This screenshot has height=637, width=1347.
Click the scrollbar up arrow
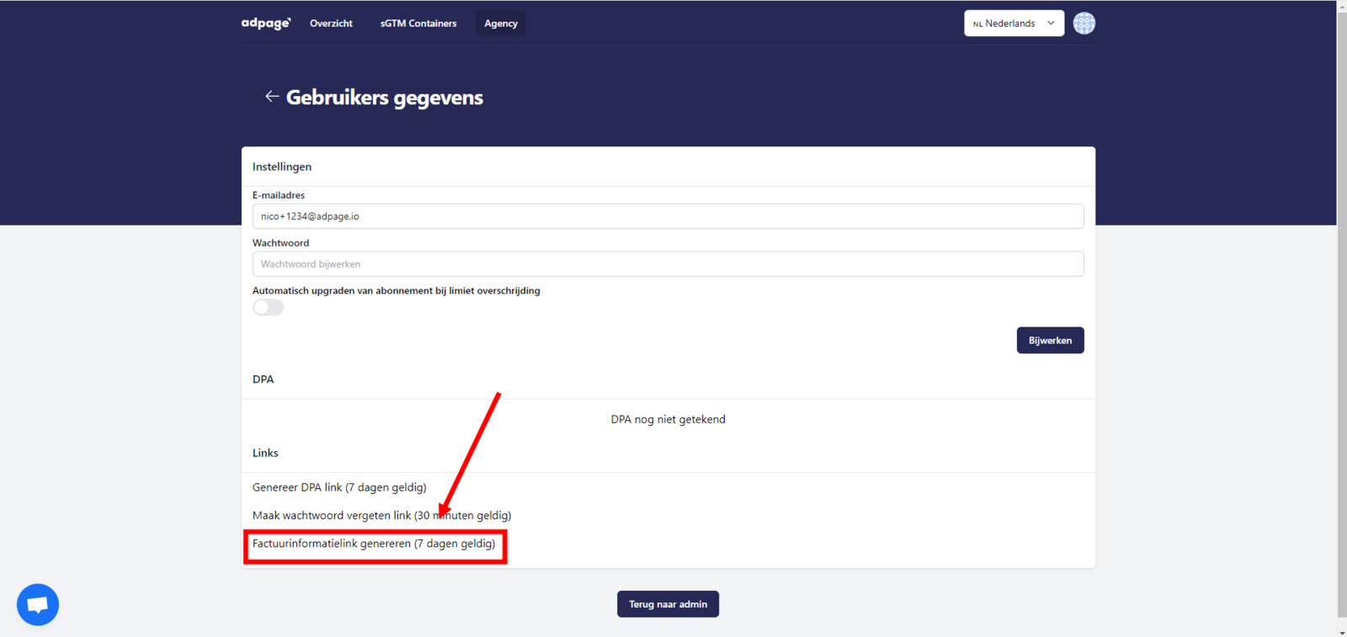coord(1342,6)
